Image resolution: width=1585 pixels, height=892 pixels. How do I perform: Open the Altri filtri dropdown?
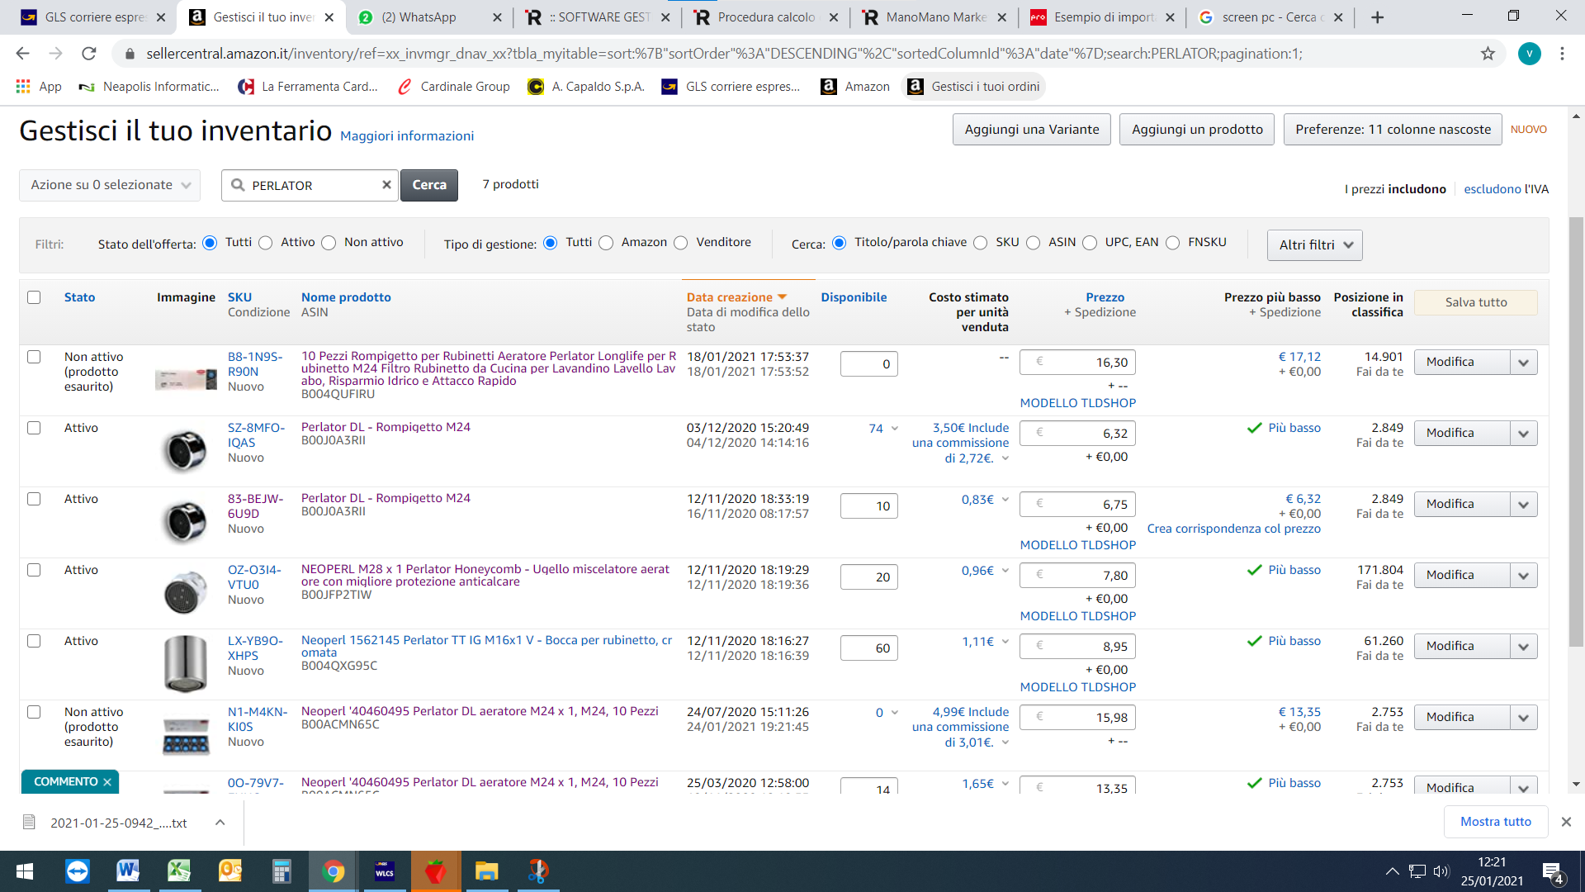(1314, 245)
